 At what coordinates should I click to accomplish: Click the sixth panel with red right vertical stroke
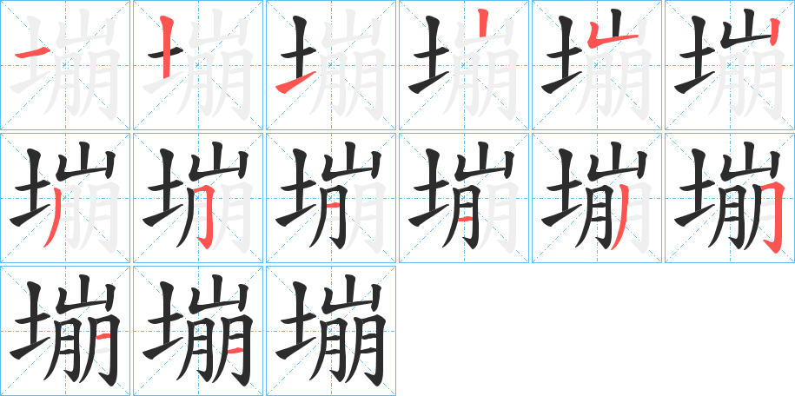click(x=730, y=65)
